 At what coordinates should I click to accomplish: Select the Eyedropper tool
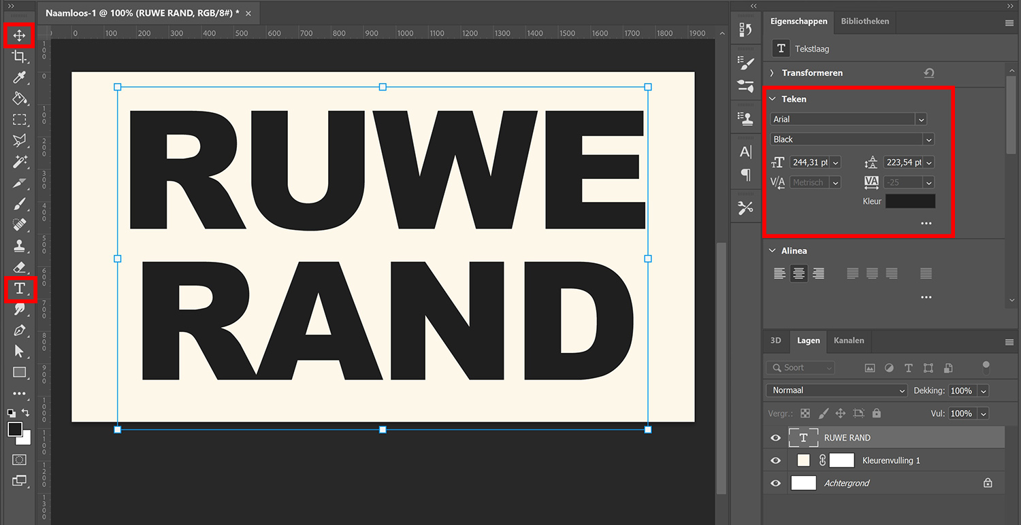tap(19, 78)
